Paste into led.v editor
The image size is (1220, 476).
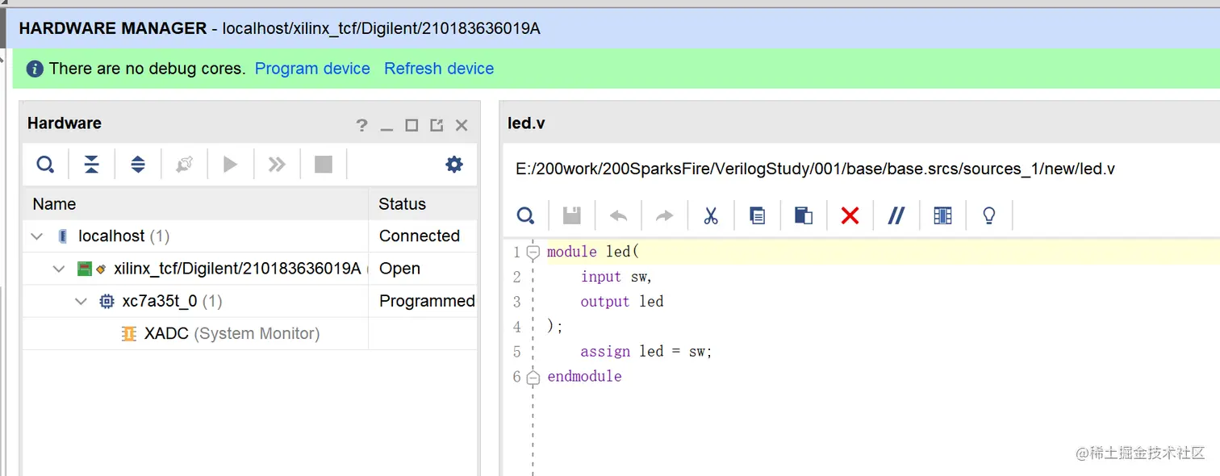pyautogui.click(x=803, y=215)
